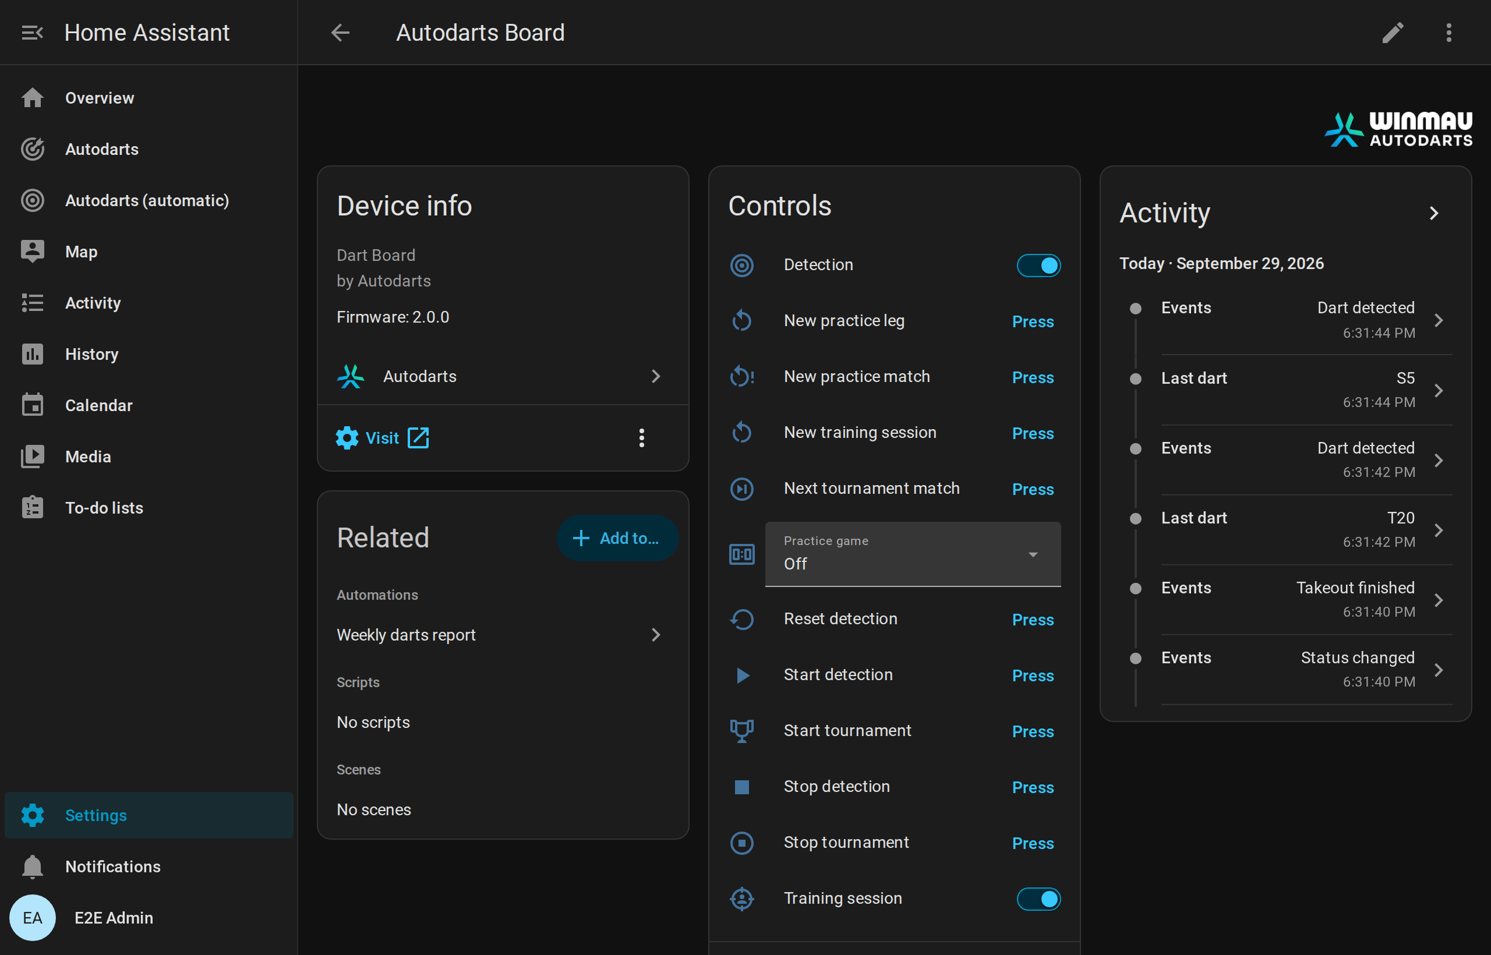
Task: Follow the Visit link in Device info
Action: click(x=383, y=438)
